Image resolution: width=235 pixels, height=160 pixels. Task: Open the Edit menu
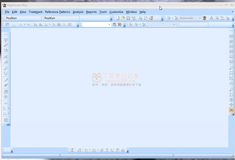coord(15,12)
